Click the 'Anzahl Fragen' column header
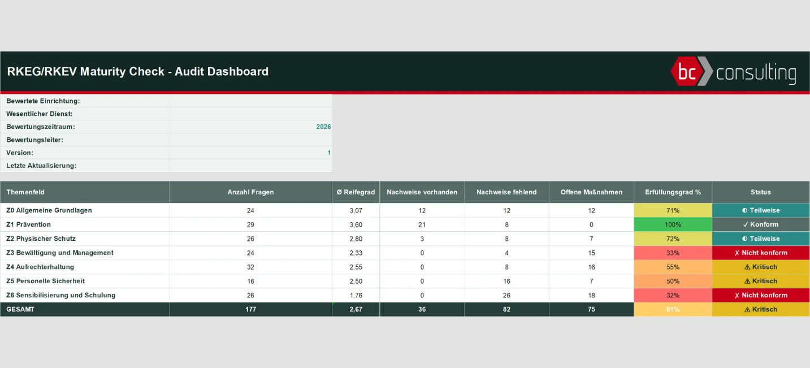This screenshot has height=368, width=810. [250, 192]
